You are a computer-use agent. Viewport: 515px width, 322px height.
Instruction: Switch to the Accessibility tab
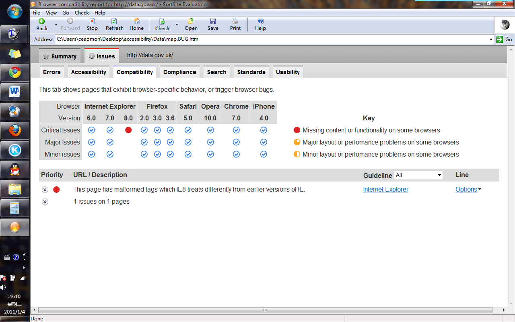pyautogui.click(x=89, y=72)
